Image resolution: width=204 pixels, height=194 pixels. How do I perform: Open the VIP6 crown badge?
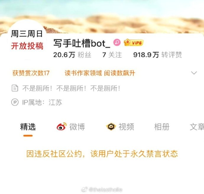tap(133, 42)
